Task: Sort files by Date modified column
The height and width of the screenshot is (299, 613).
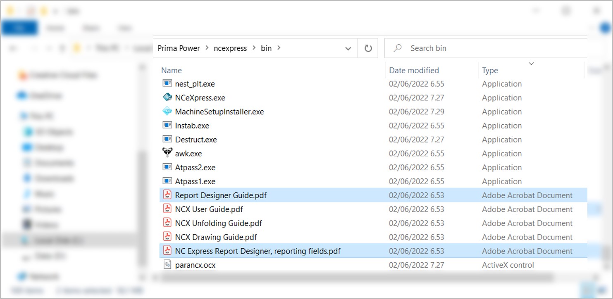Action: pyautogui.click(x=414, y=70)
